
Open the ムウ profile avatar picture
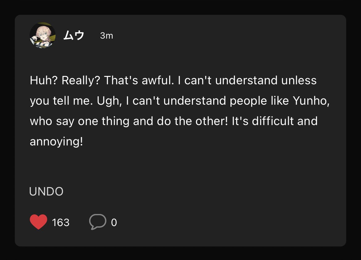pos(43,35)
